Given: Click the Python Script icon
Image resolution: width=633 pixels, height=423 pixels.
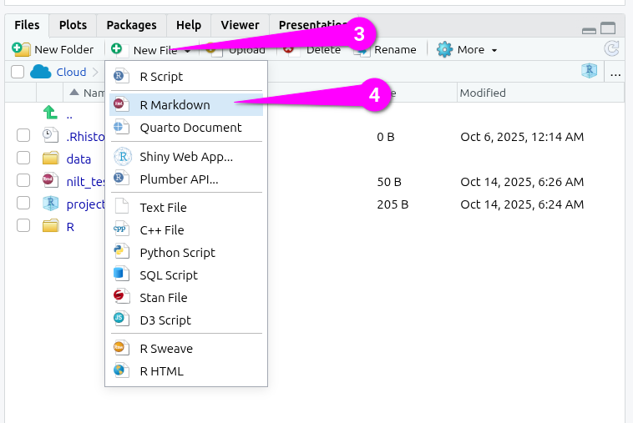Looking at the screenshot, I should click(121, 251).
